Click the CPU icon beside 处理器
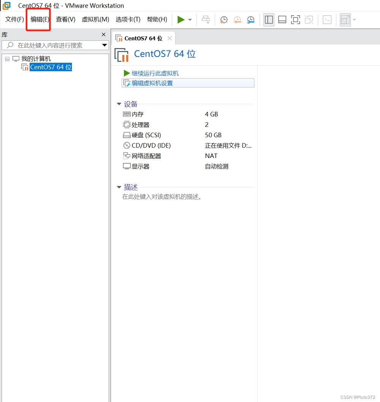This screenshot has height=402, width=380. coord(127,125)
